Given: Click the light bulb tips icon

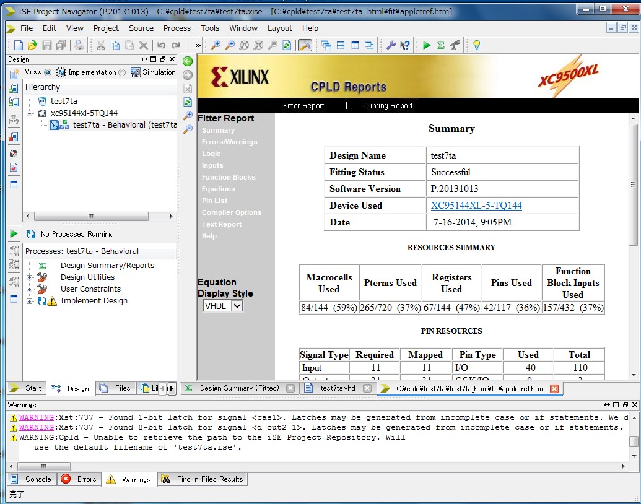Looking at the screenshot, I should tap(476, 45).
